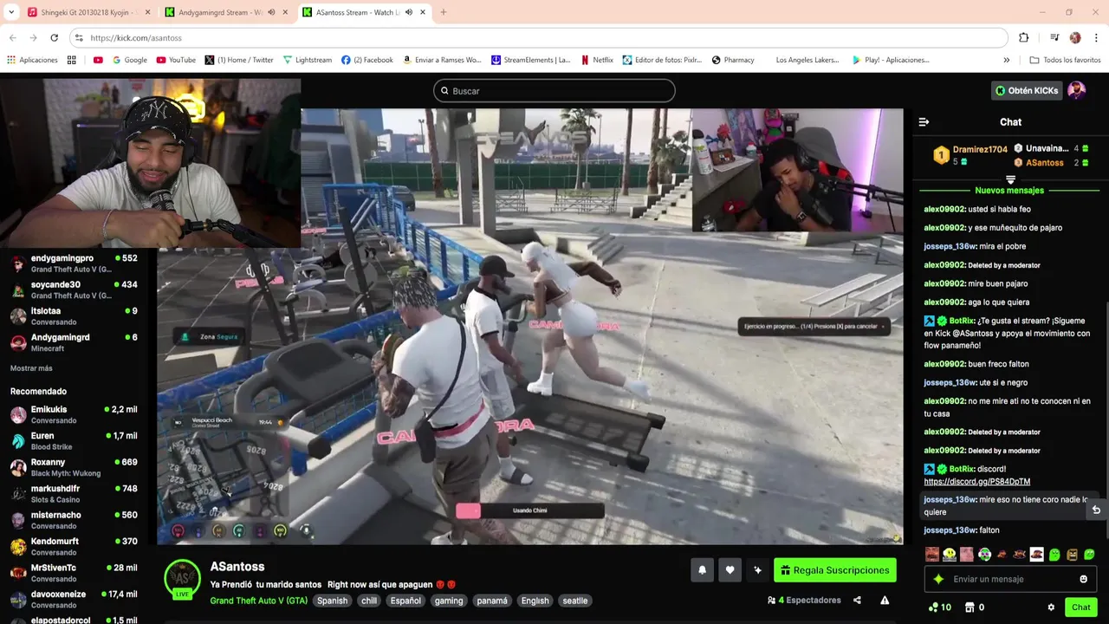
Task: Check the channel points balance showing 10
Action: point(939,608)
